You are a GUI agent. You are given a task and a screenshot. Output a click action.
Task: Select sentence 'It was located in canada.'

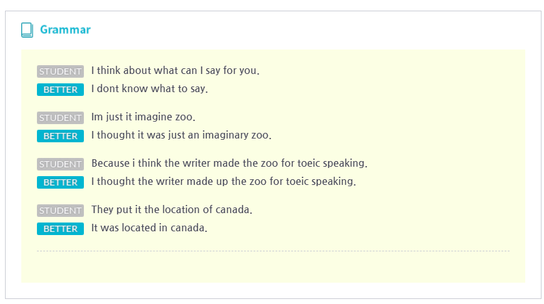click(x=149, y=228)
